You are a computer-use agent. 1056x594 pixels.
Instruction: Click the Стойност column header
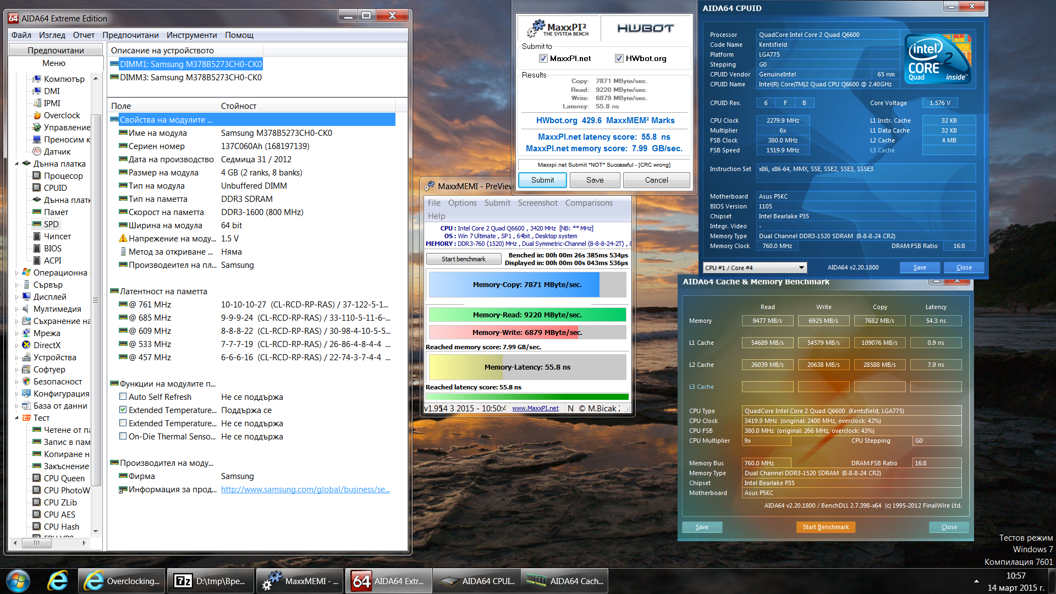(x=306, y=106)
